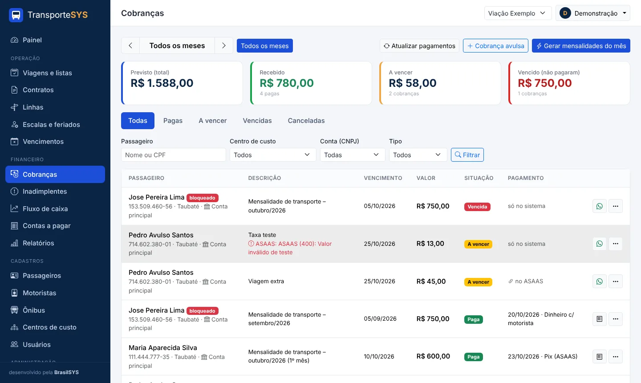Open Ônibus in sidebar
The height and width of the screenshot is (383, 641).
tap(55, 310)
